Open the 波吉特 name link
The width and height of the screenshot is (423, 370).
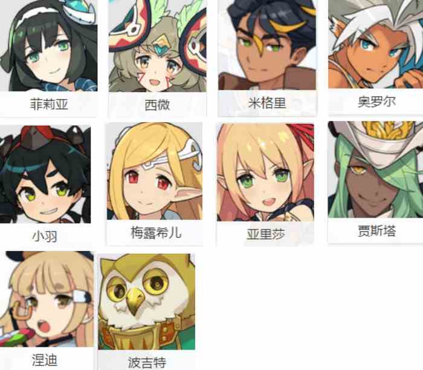147,363
